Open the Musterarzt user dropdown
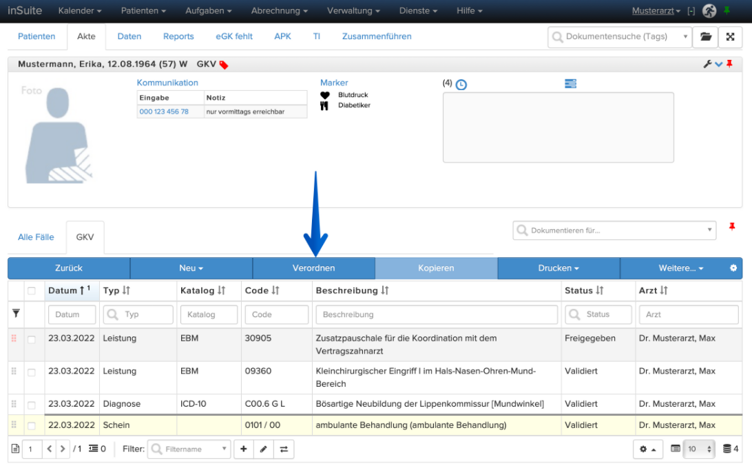Image resolution: width=752 pixels, height=470 pixels. (x=656, y=10)
